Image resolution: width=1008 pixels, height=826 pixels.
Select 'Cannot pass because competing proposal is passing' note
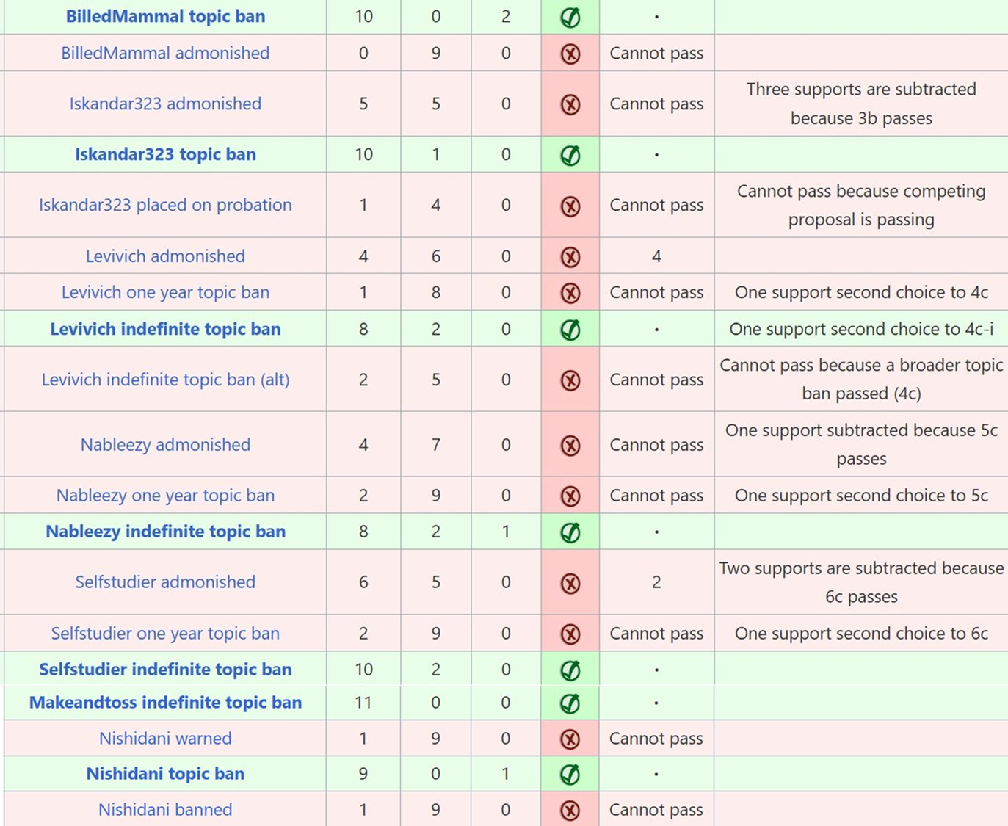tap(861, 205)
